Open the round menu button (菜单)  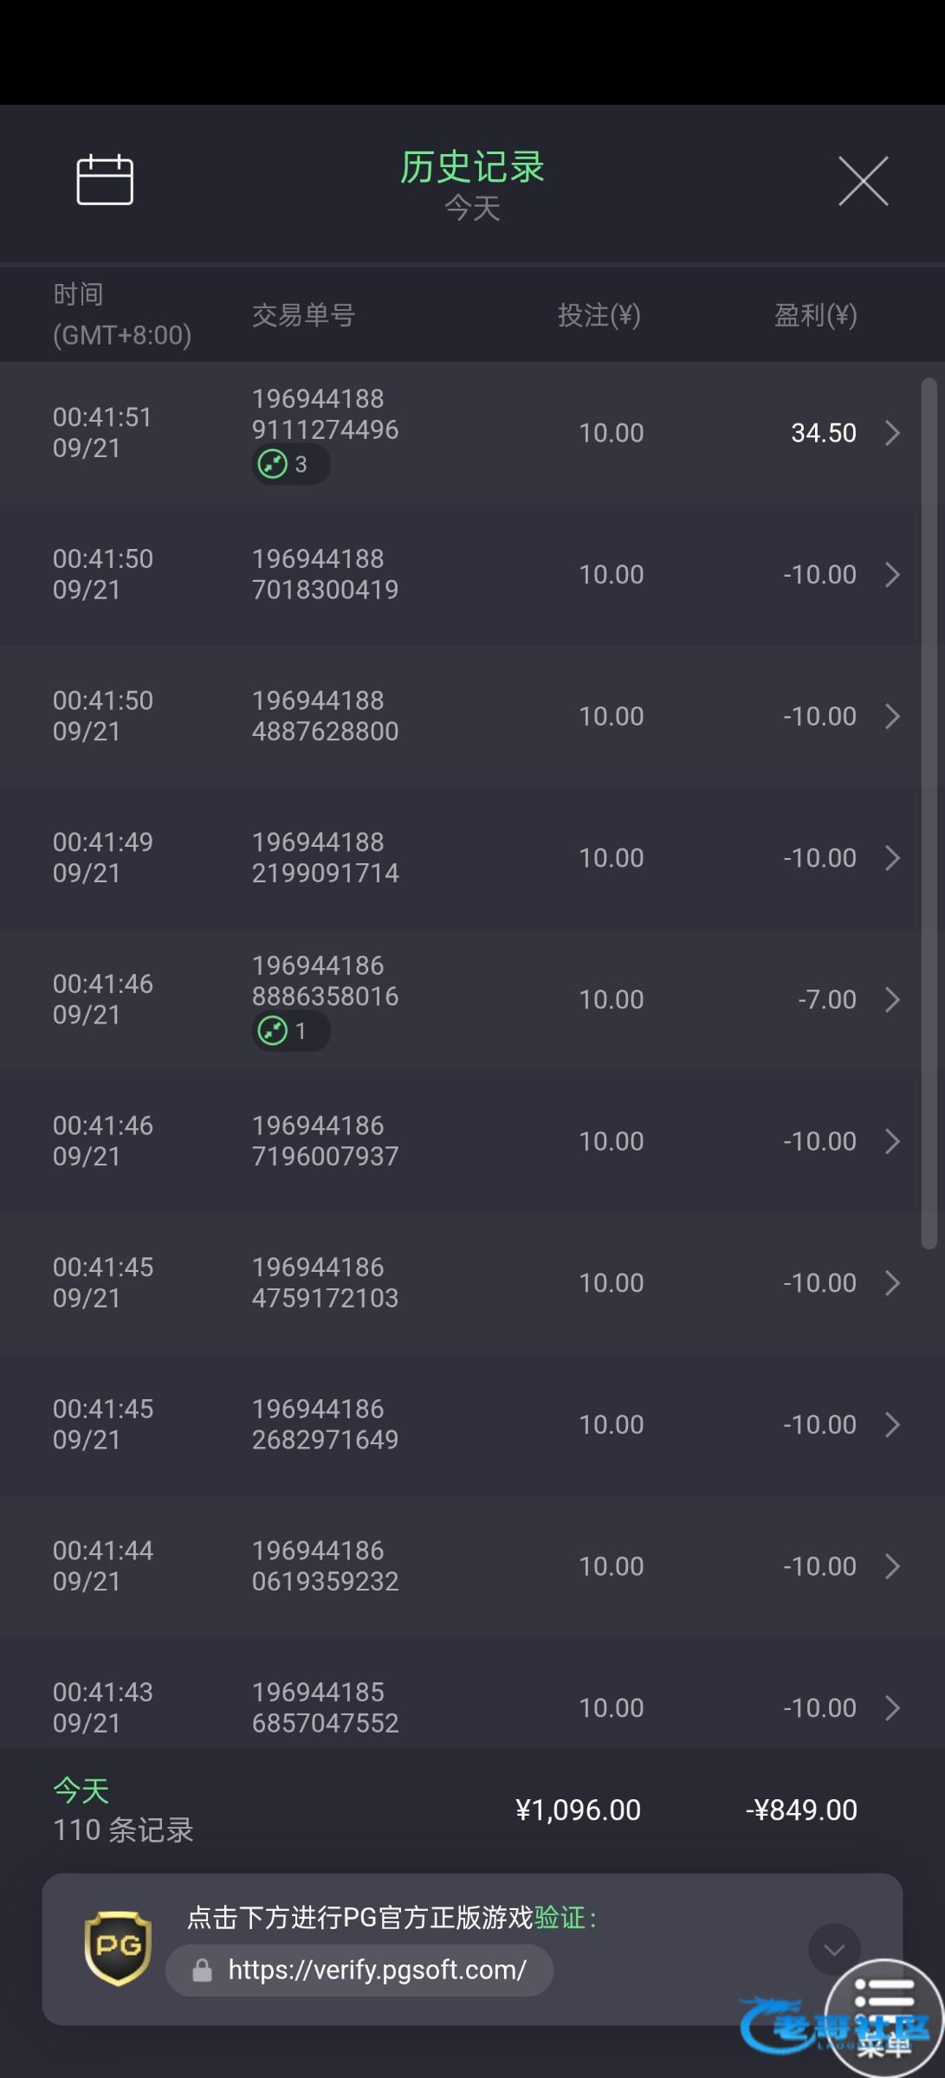pyautogui.click(x=884, y=2017)
